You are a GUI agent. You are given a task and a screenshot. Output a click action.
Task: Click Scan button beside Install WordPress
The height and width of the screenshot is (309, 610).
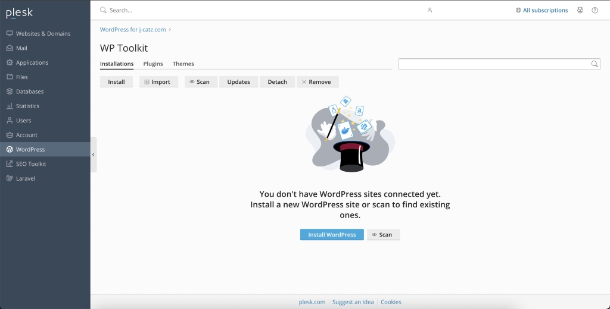coord(383,235)
